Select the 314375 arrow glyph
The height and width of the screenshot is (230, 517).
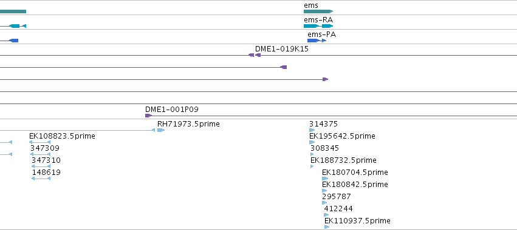click(x=312, y=130)
